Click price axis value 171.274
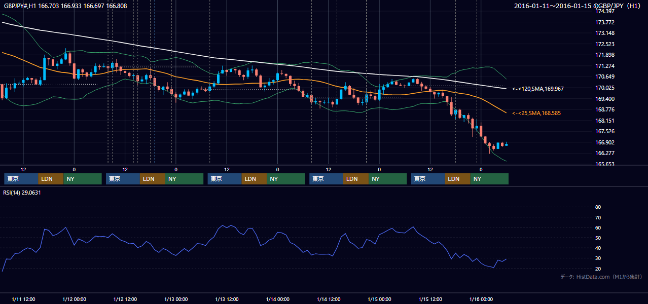Viewport: 648px width, 304px height. [x=604, y=66]
